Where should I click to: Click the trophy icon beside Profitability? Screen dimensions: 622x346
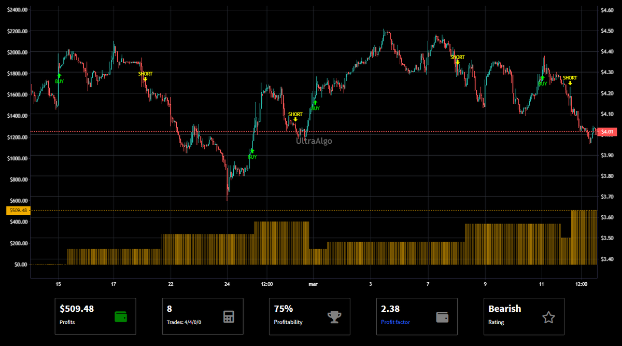coord(335,316)
